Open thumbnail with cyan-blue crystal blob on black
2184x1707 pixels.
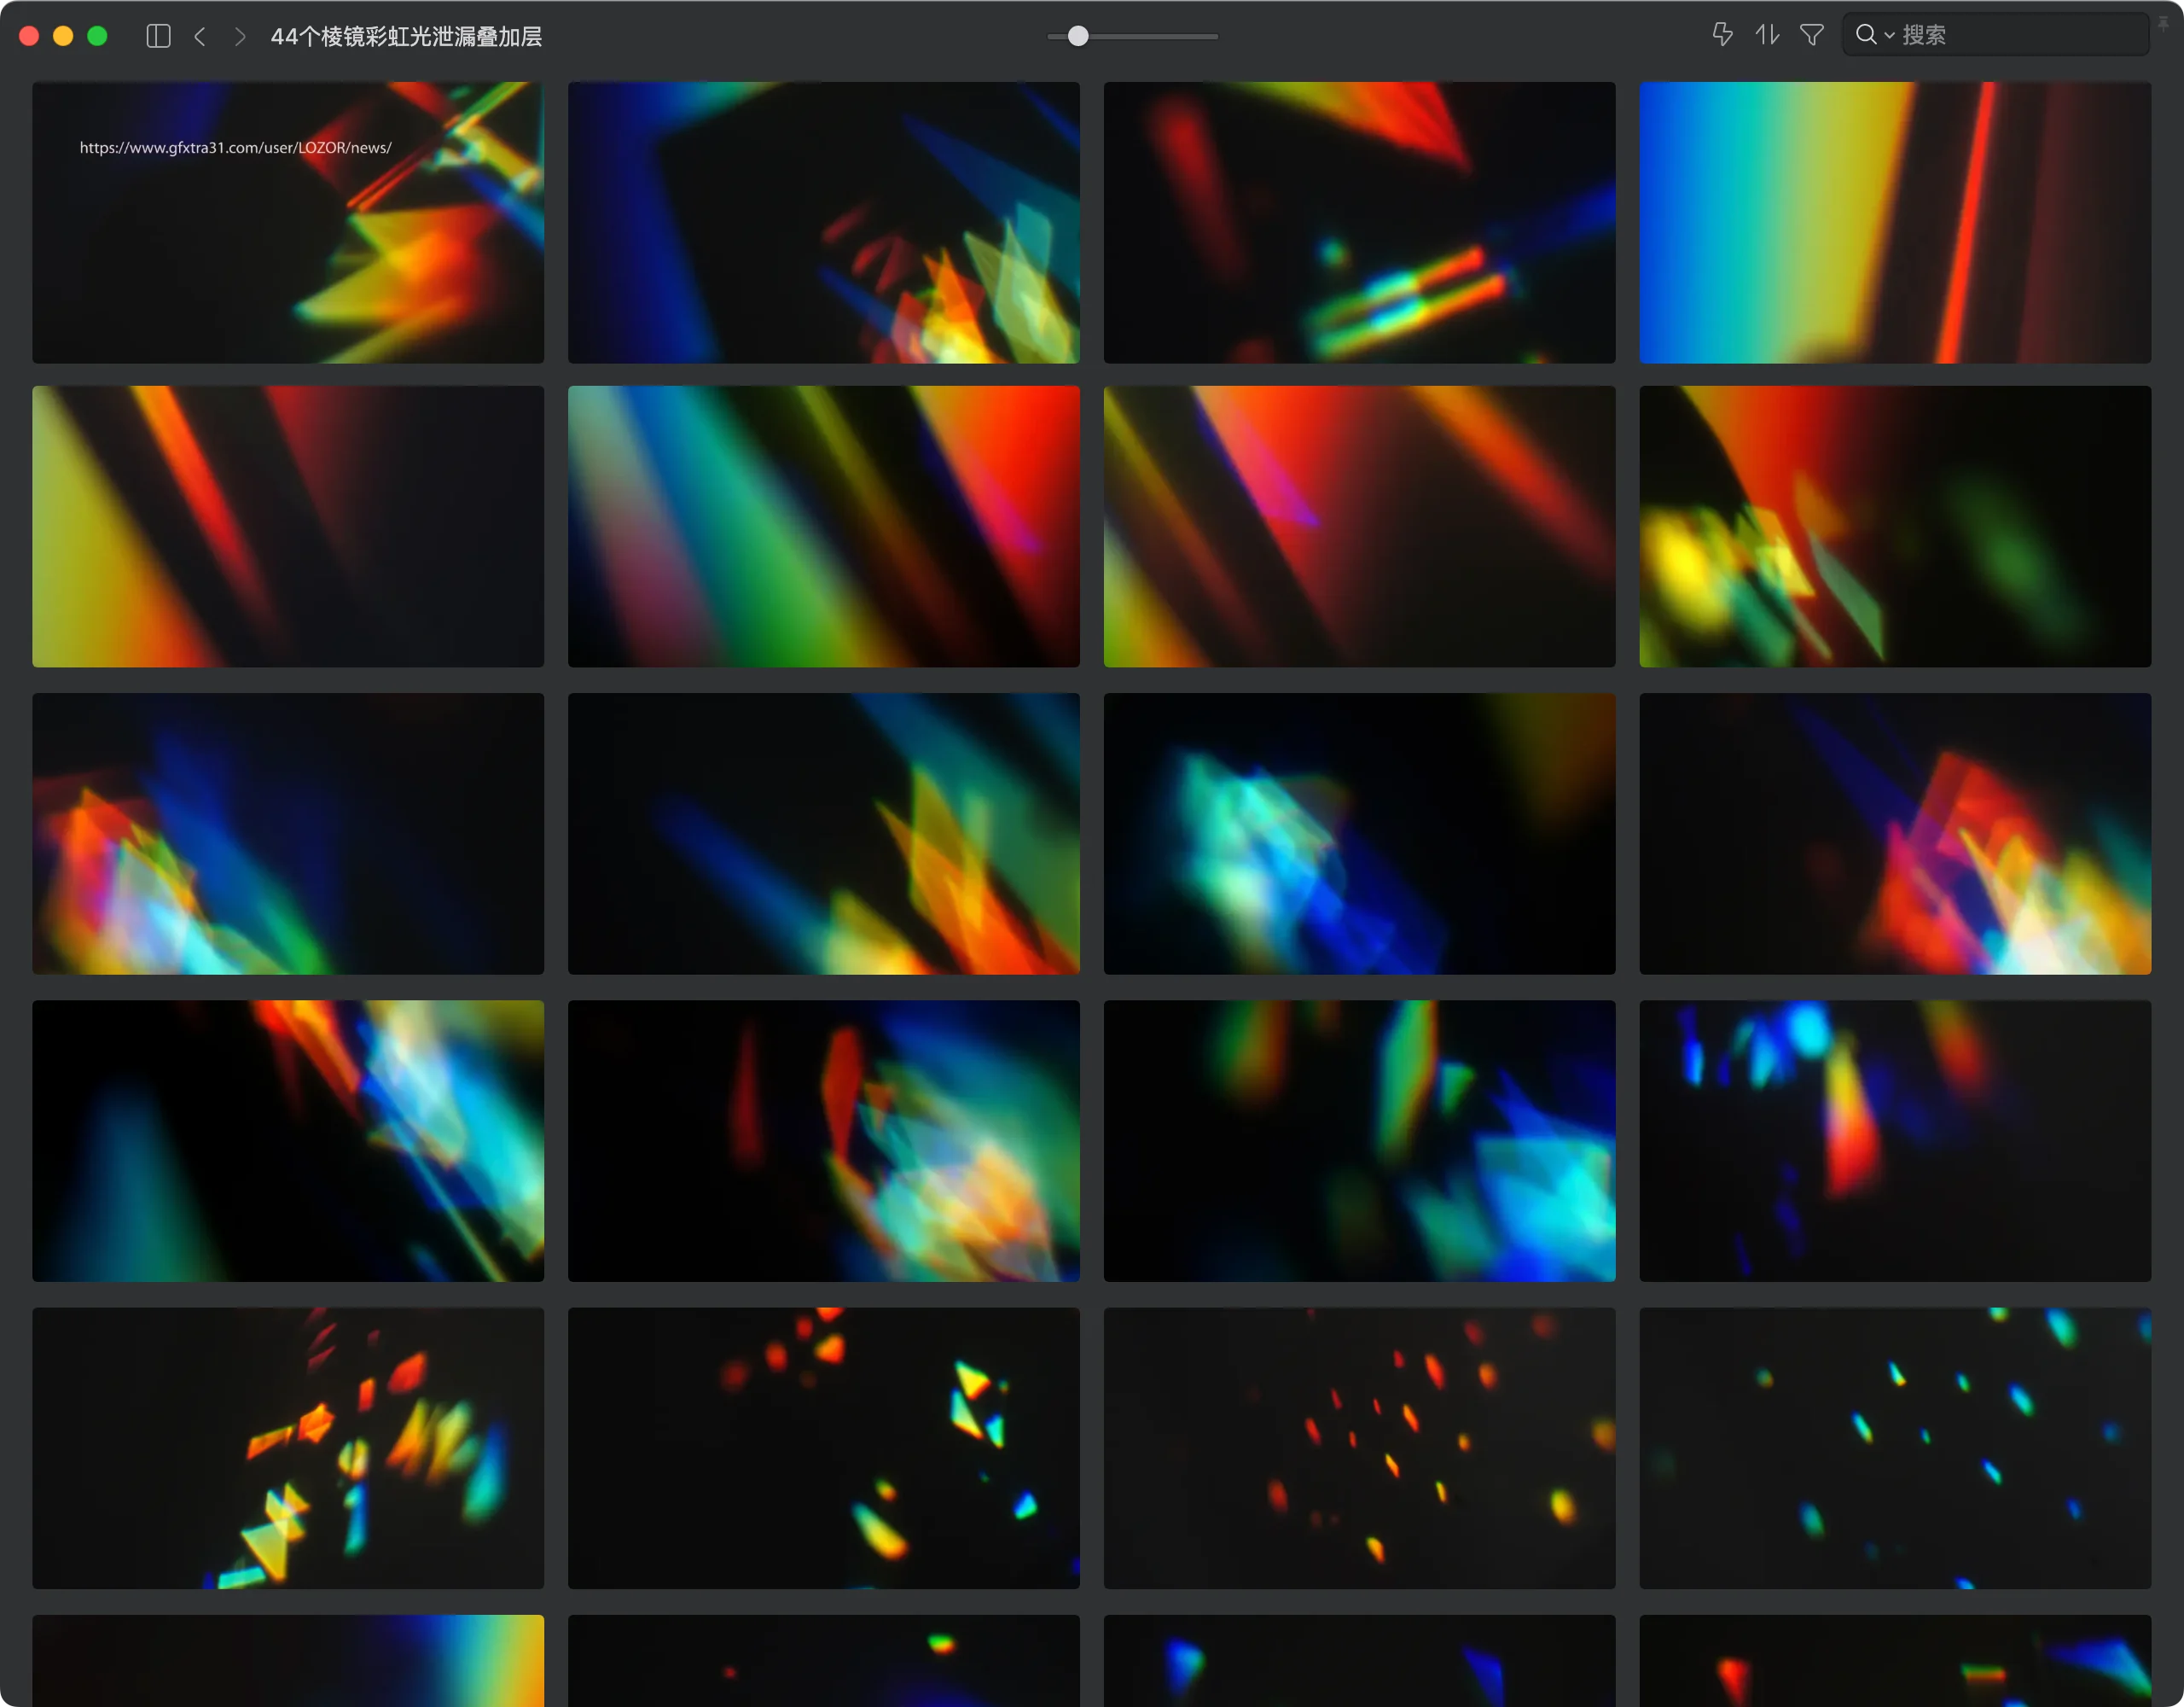coord(1359,834)
